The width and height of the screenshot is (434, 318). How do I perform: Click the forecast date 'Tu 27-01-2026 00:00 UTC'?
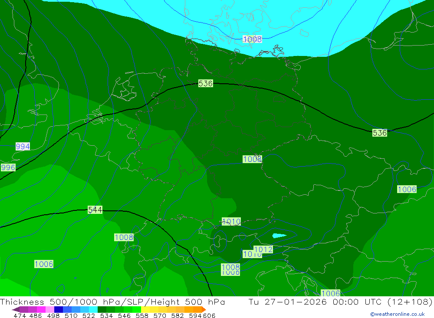(x=315, y=302)
